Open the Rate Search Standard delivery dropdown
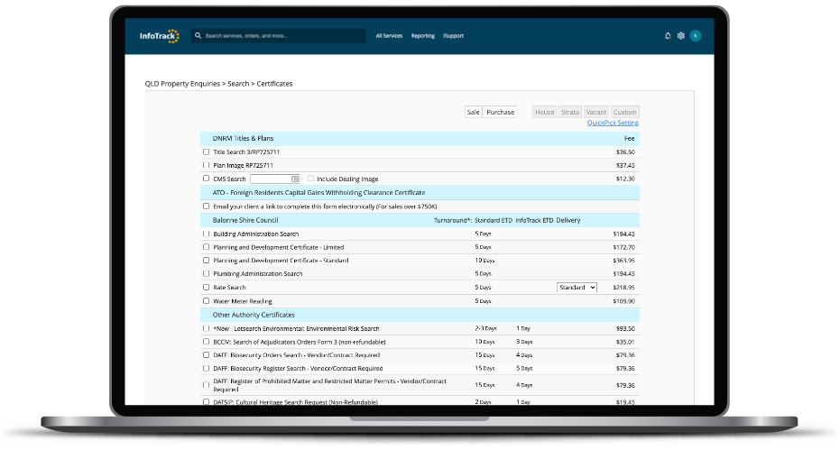Image resolution: width=840 pixels, height=450 pixels. pos(577,288)
